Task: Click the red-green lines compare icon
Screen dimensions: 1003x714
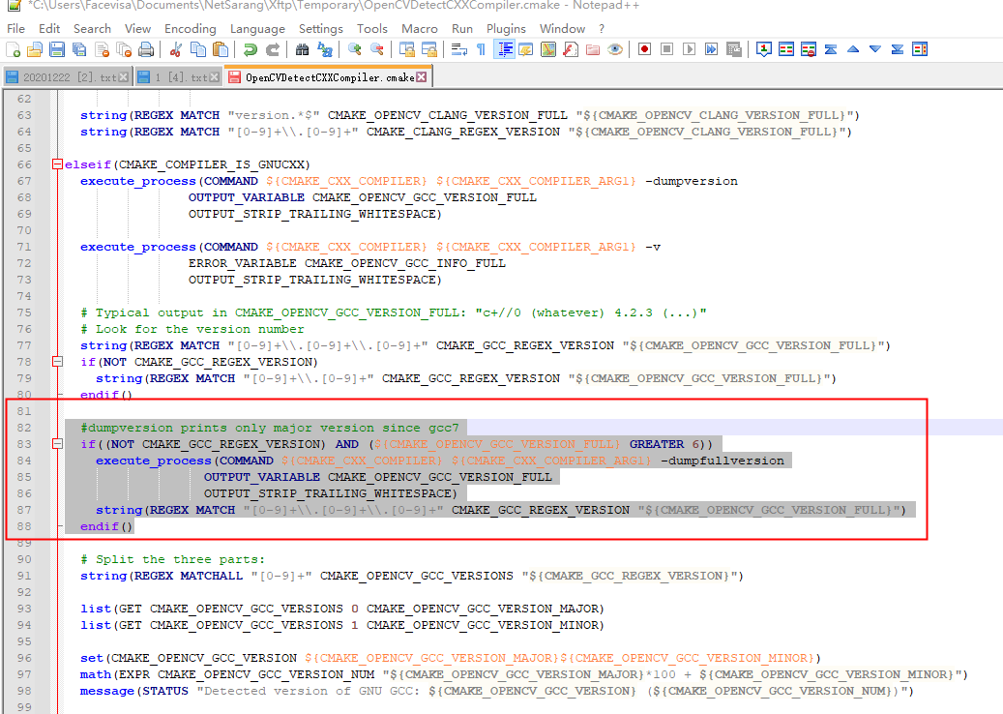Action: point(786,49)
